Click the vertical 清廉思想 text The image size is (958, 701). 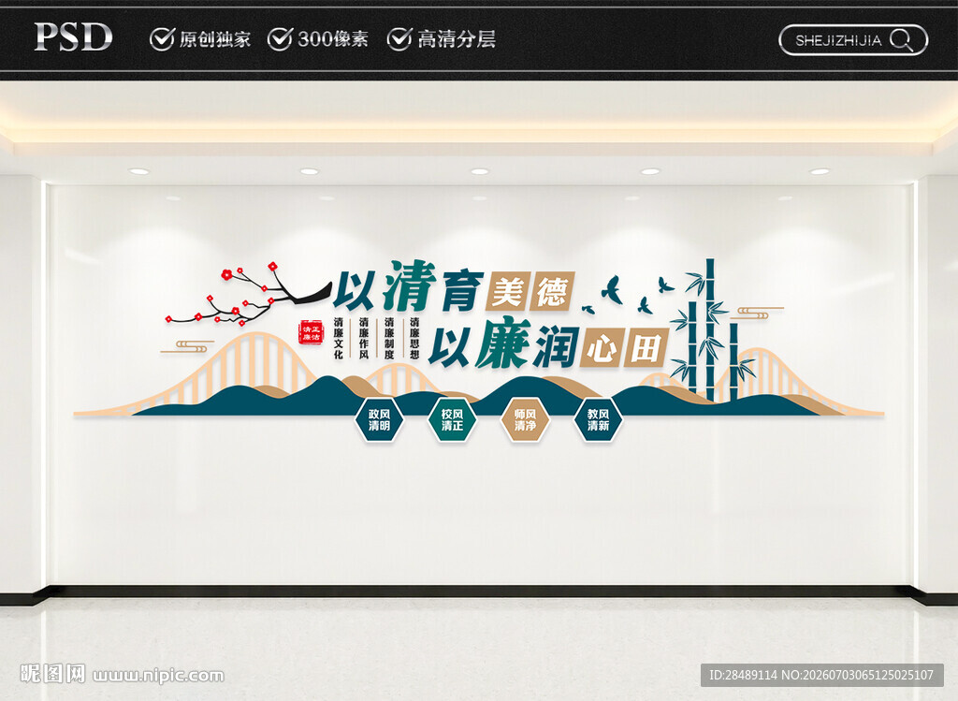tap(414, 337)
